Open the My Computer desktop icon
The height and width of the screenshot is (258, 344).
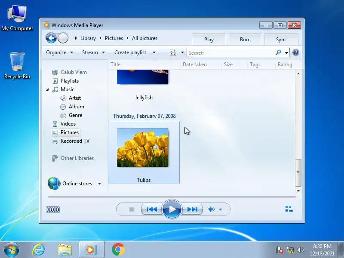point(17,18)
